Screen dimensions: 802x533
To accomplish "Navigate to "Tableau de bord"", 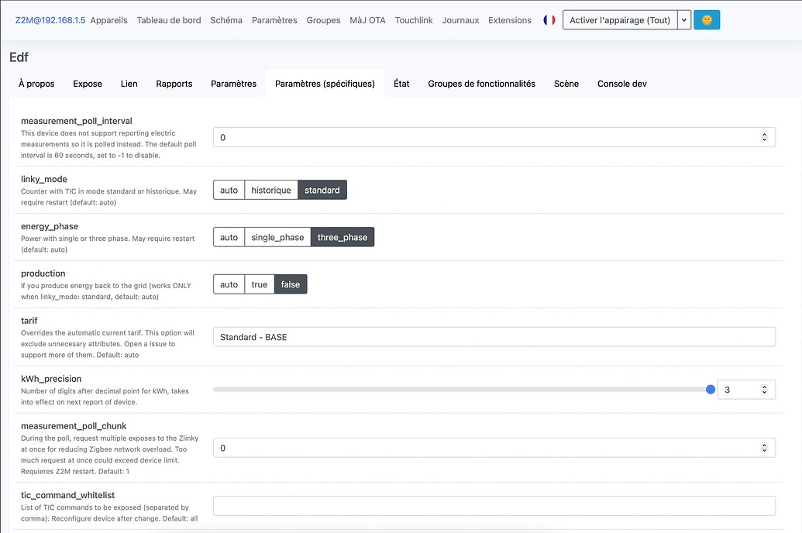I will pos(169,20).
